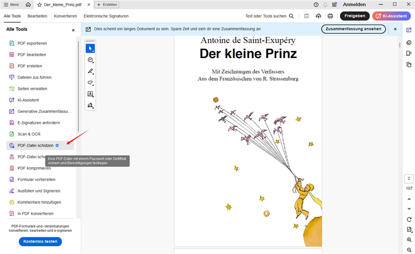Select PDF bearbeiten tool
This screenshot has height=254, width=415.
tap(40, 54)
